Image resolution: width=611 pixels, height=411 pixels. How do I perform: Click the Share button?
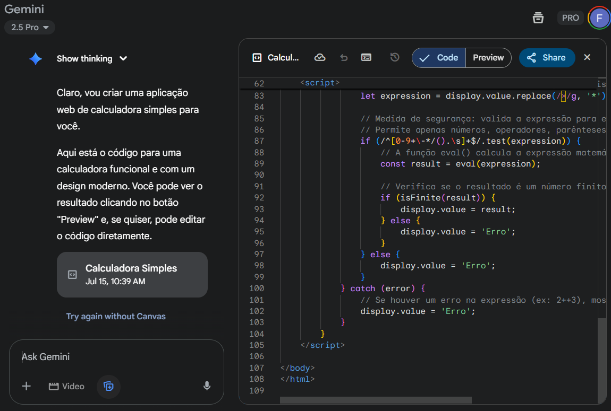point(547,58)
